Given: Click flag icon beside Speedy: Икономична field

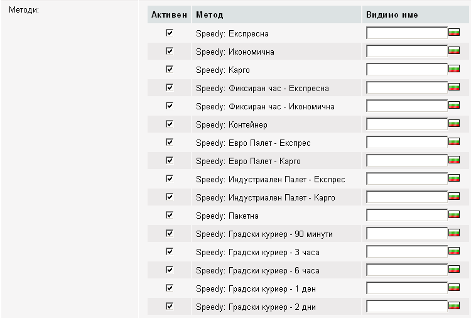Looking at the screenshot, I should pyautogui.click(x=455, y=51).
